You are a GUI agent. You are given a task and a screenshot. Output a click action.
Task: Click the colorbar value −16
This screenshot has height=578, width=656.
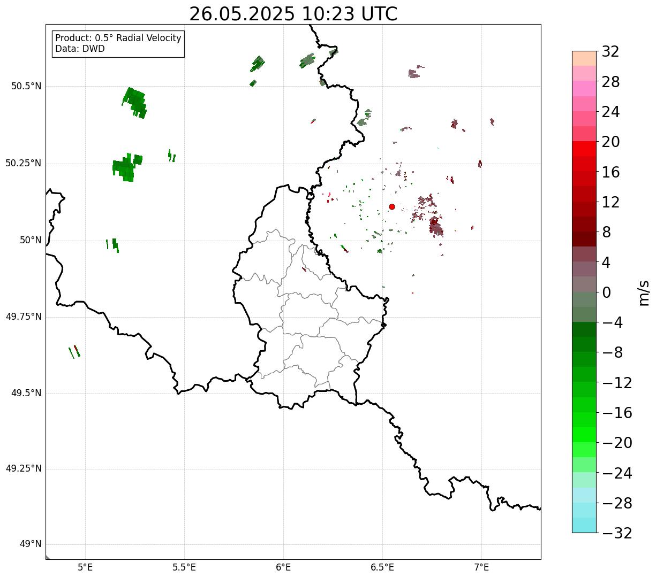(x=617, y=413)
